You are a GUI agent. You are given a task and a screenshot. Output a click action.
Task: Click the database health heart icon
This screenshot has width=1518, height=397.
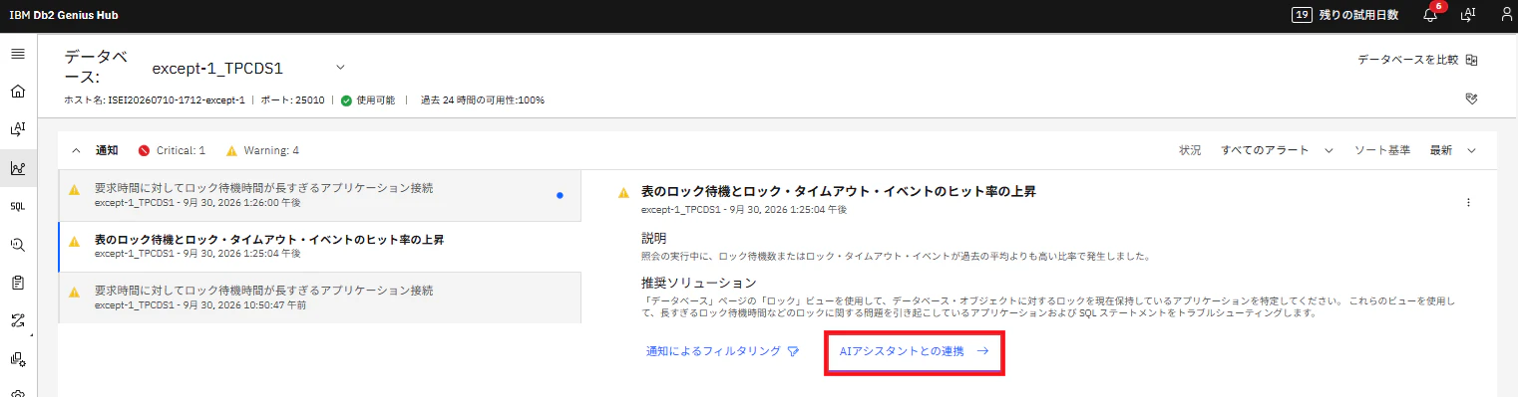coord(1471,99)
